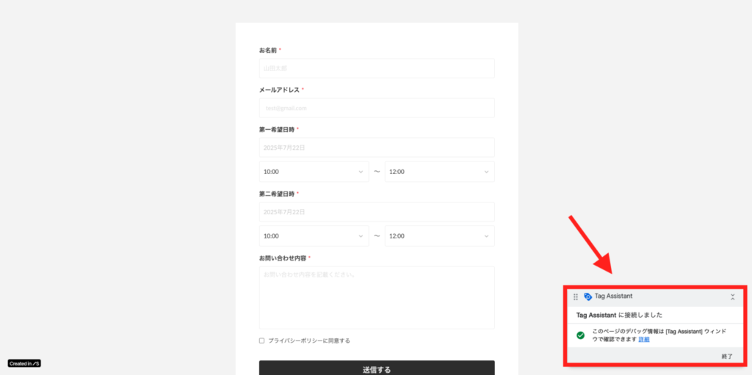Focus the お名前 name input field
Screen dimensions: 752x375
377,68
